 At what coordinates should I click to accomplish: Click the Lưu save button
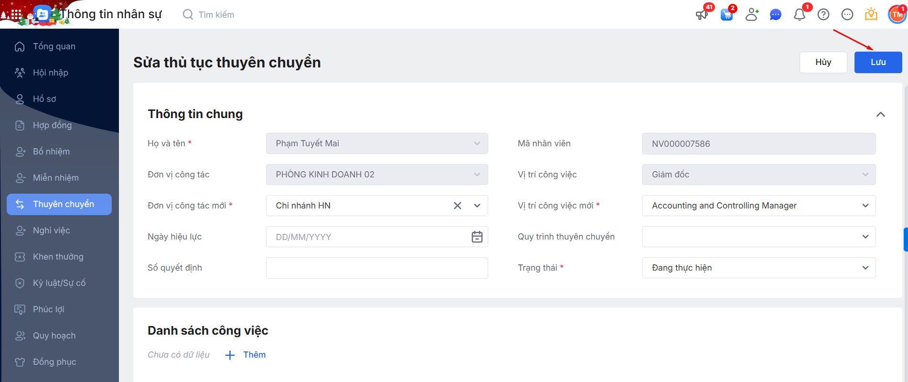click(877, 62)
